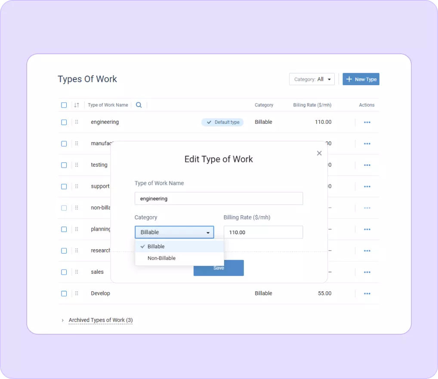The image size is (438, 379).
Task: Close the Edit Type of Work dialog
Action: [x=319, y=153]
